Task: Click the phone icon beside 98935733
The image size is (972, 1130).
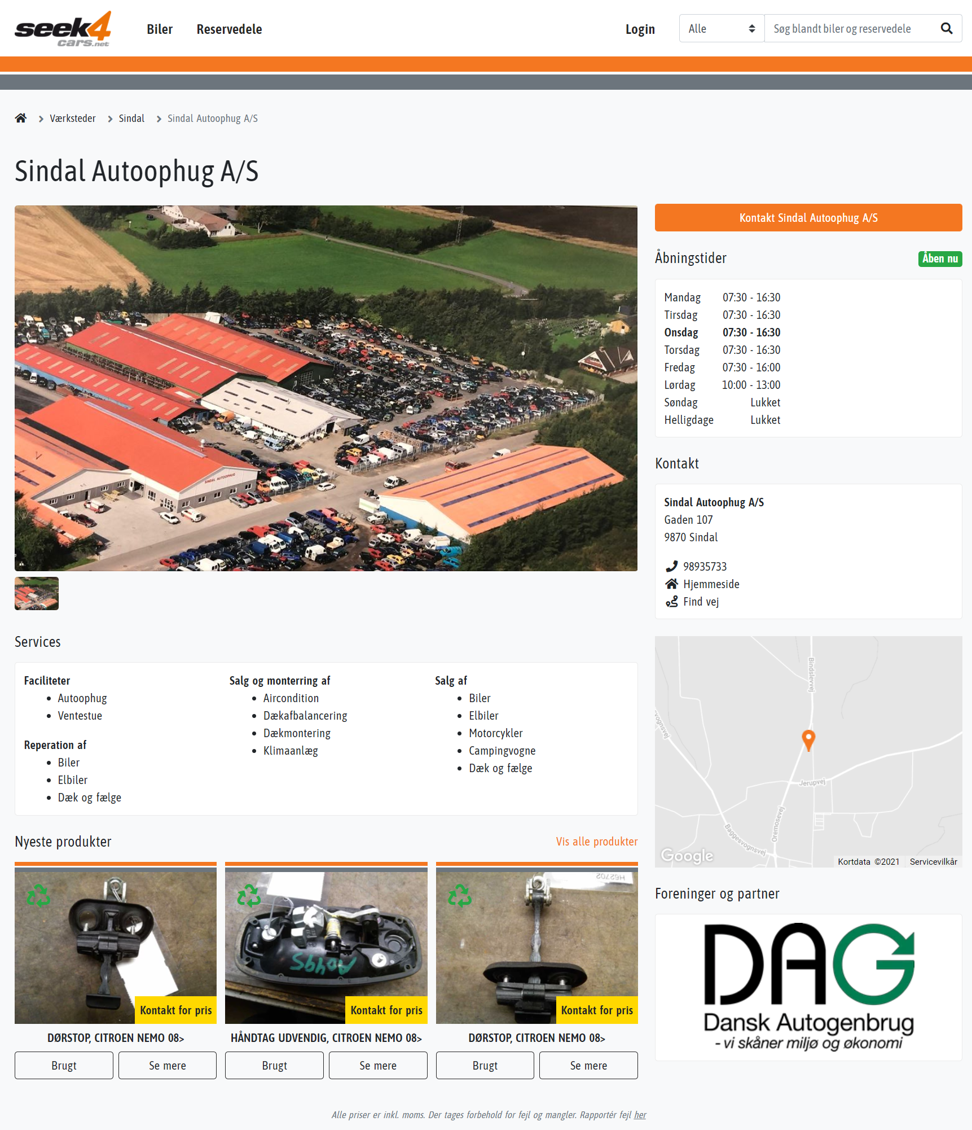Action: [671, 566]
